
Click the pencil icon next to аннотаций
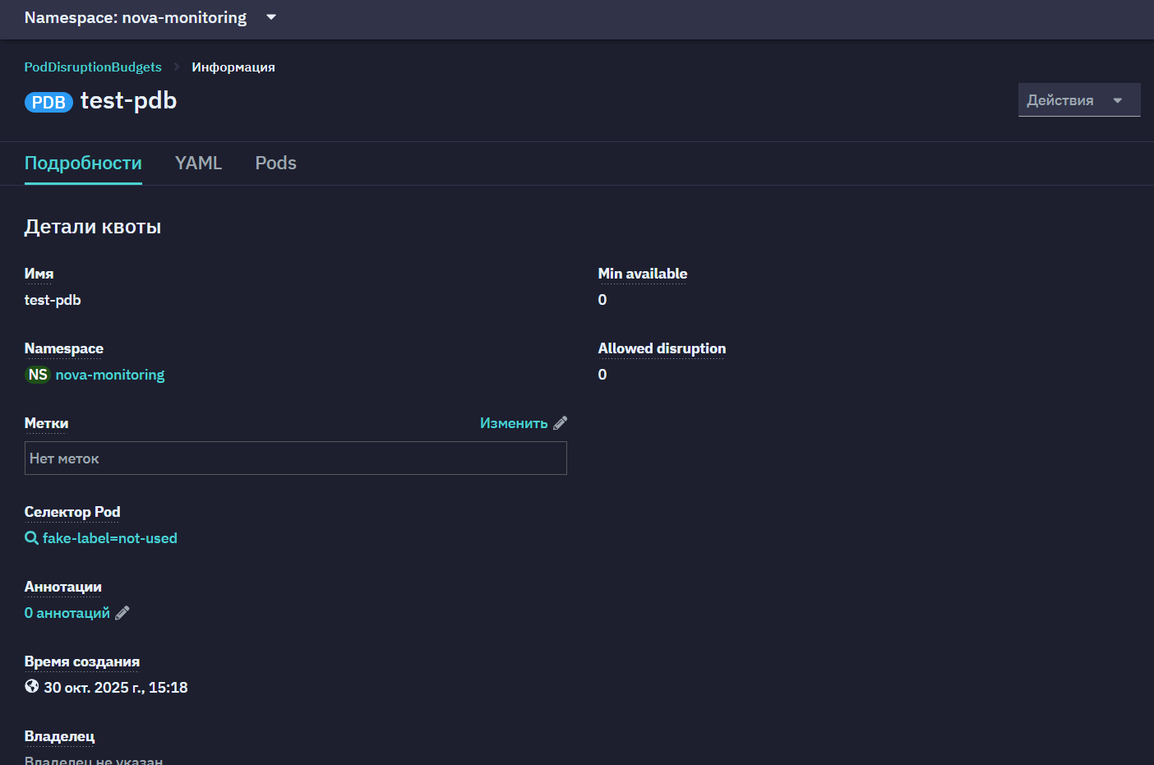[122, 613]
